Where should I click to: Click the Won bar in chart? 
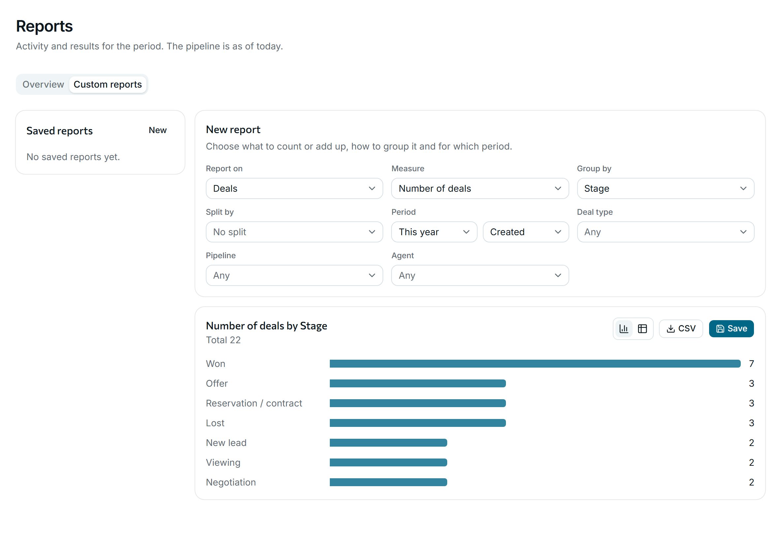(x=535, y=364)
